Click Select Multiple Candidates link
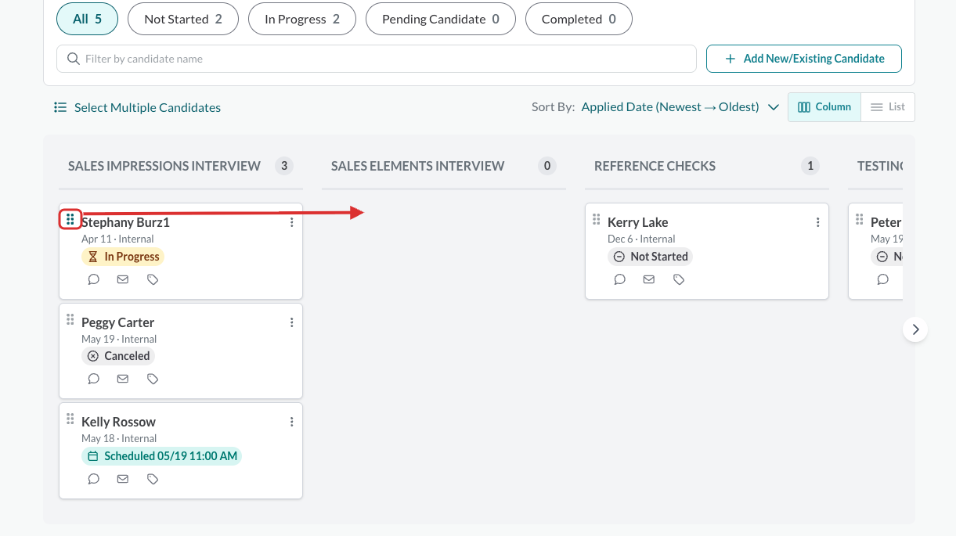This screenshot has width=956, height=536. [x=137, y=108]
